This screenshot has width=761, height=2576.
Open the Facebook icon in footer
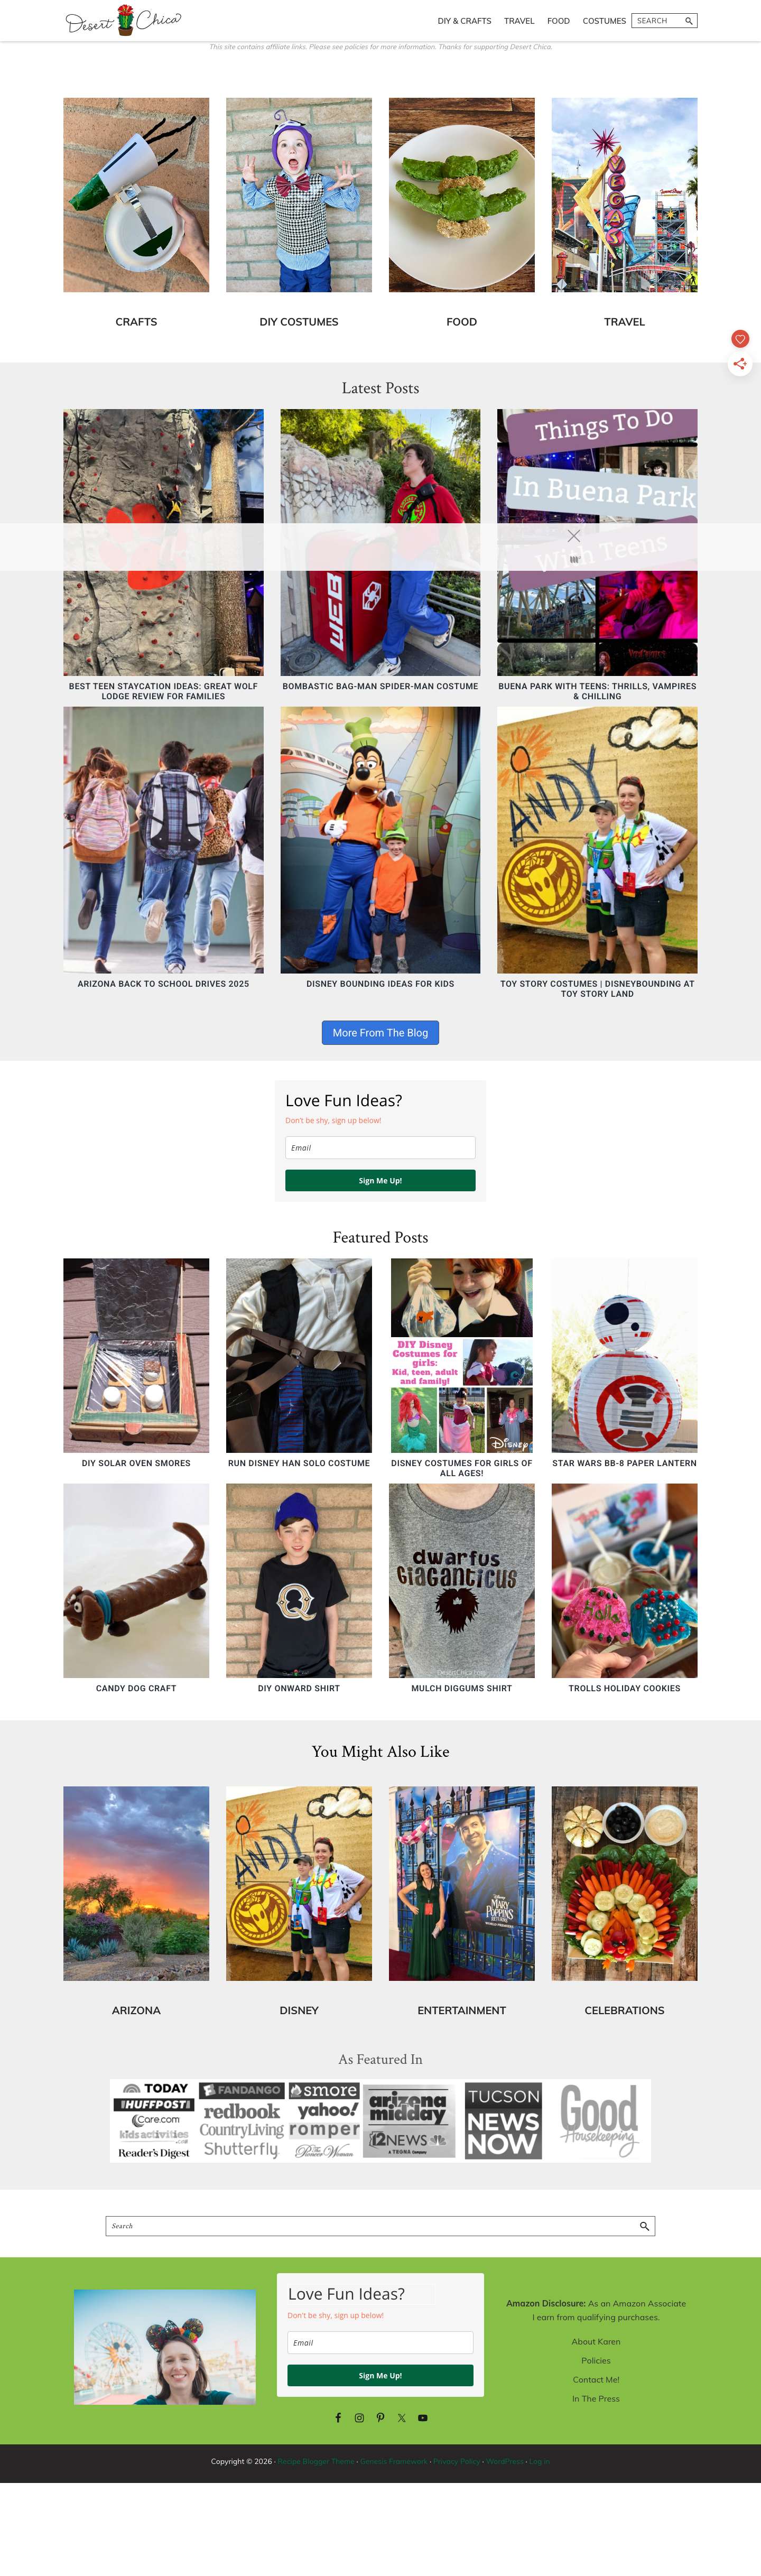point(338,2418)
